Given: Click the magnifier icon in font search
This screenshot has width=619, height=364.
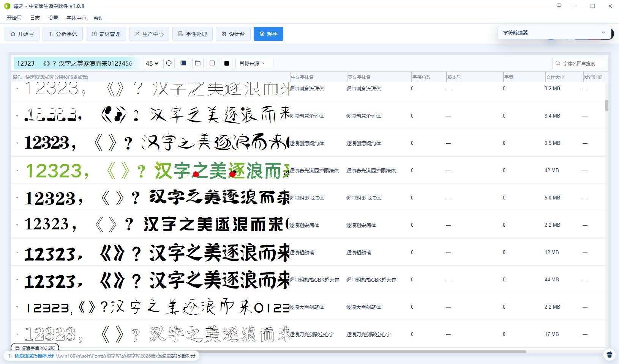Looking at the screenshot, I should [x=558, y=63].
